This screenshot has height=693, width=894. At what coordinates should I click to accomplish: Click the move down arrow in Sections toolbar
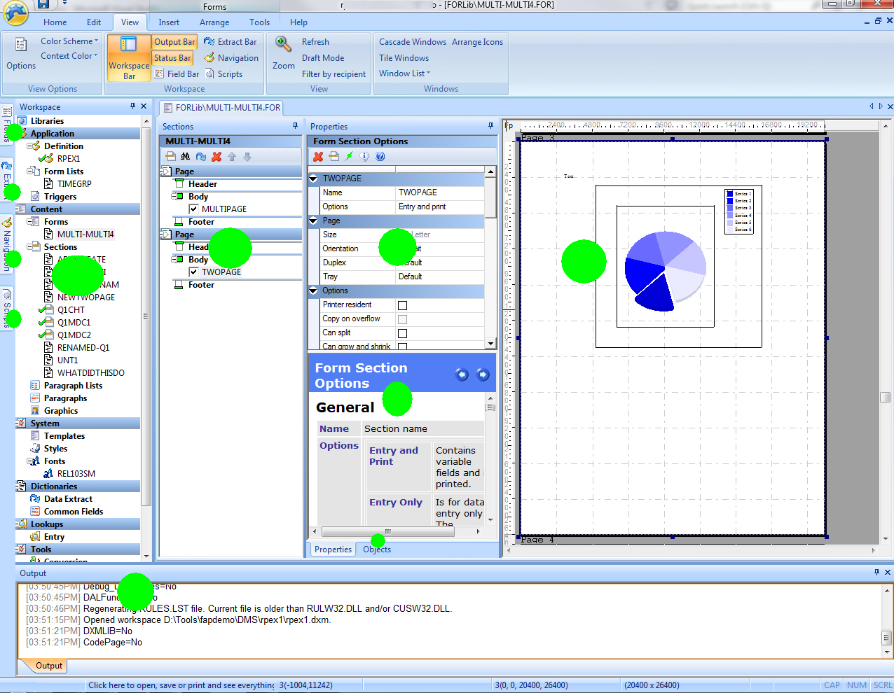pos(247,157)
